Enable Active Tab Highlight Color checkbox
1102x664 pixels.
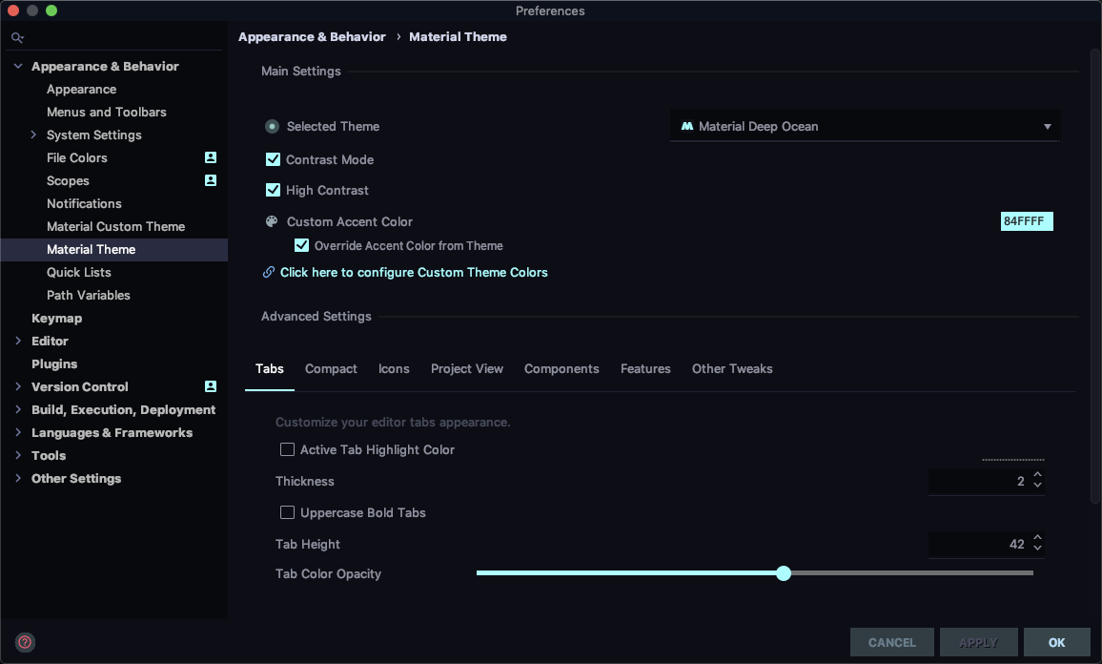point(288,449)
